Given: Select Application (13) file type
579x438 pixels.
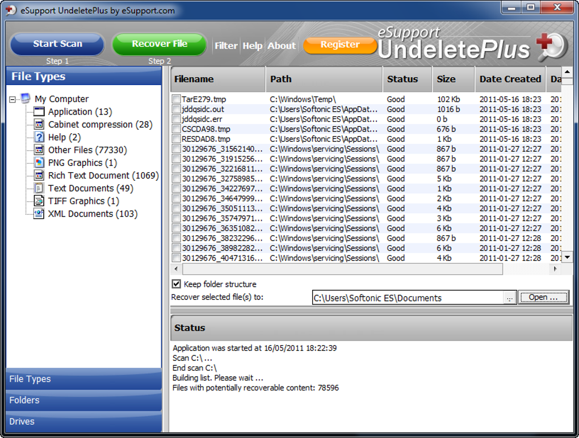Looking at the screenshot, I should coord(80,112).
